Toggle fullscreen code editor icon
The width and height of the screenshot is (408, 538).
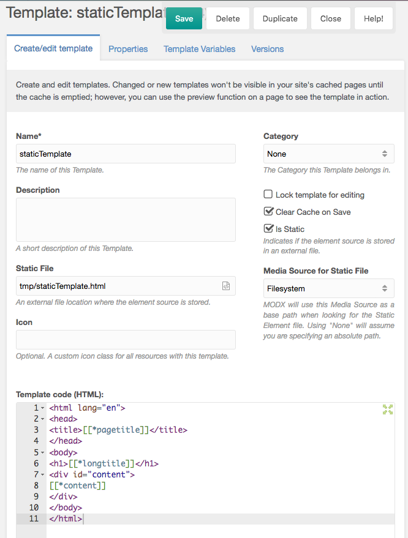[x=388, y=409]
